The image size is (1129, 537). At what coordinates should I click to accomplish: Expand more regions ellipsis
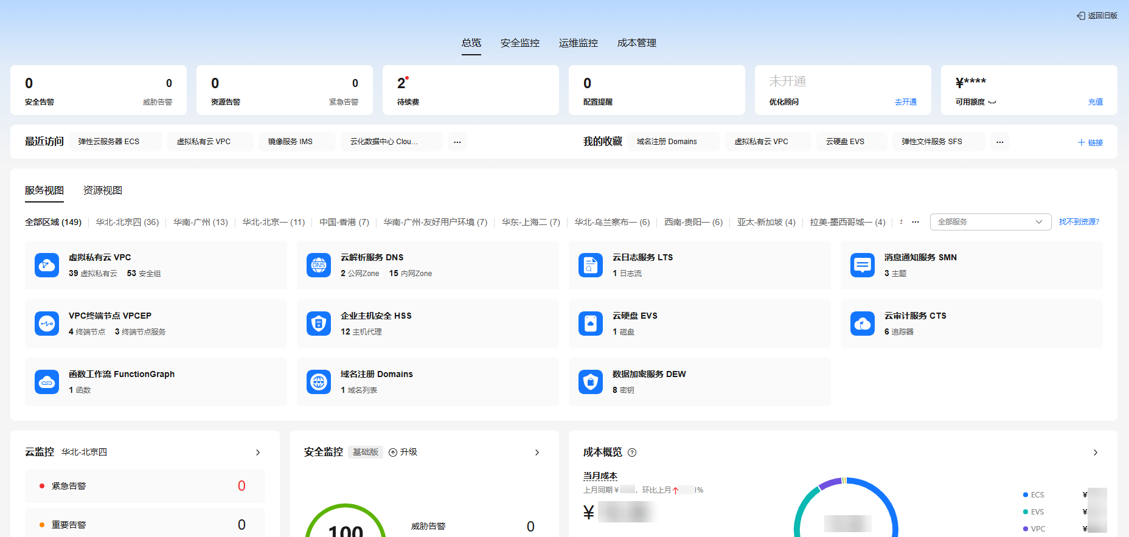coord(915,222)
